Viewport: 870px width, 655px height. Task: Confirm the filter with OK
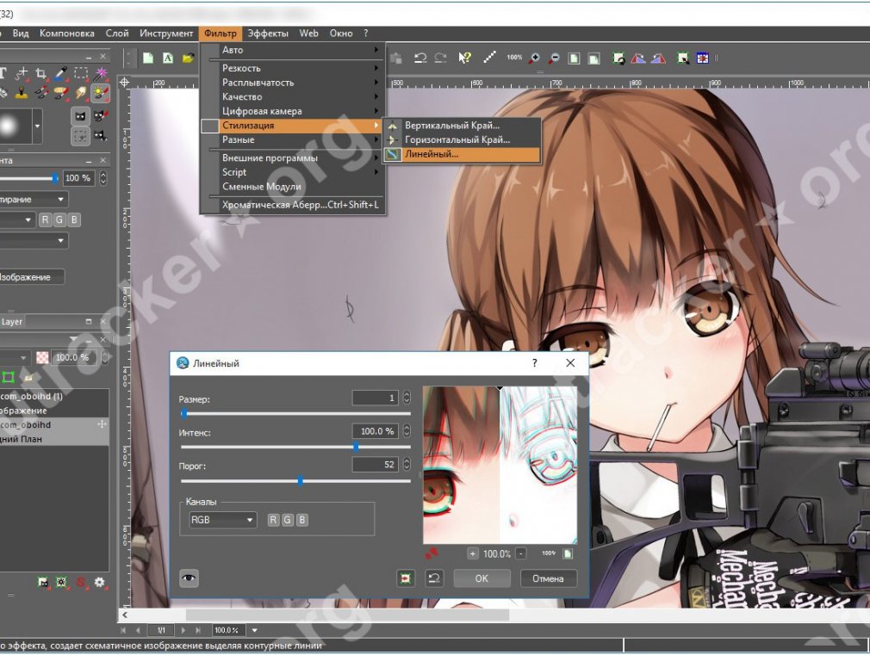[x=482, y=578]
